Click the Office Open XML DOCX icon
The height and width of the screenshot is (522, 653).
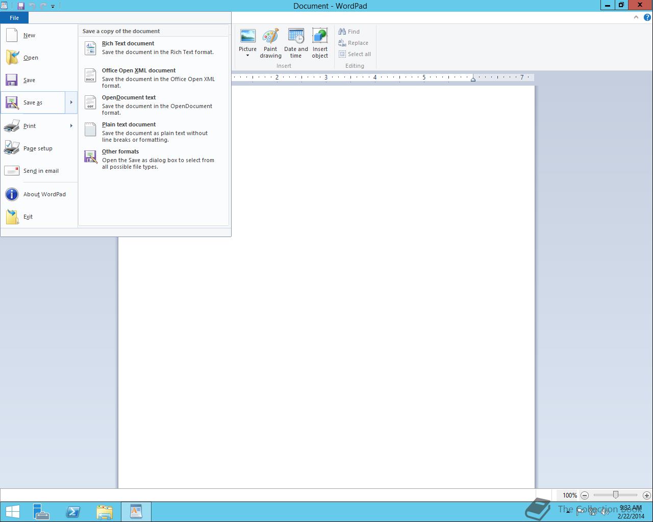click(90, 75)
